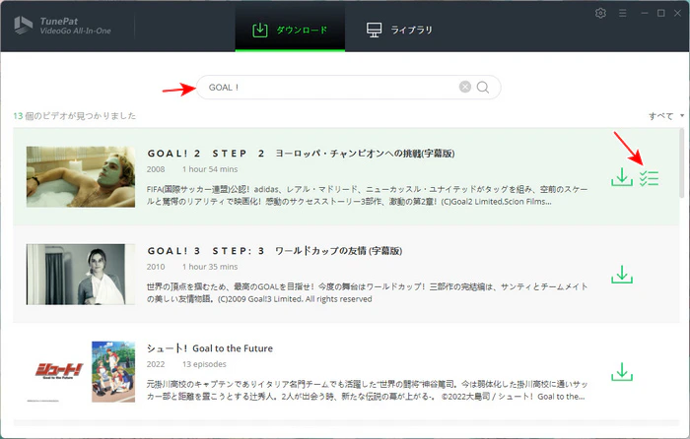This screenshot has width=690, height=439.
Task: Clear the search field with X icon
Action: click(464, 87)
